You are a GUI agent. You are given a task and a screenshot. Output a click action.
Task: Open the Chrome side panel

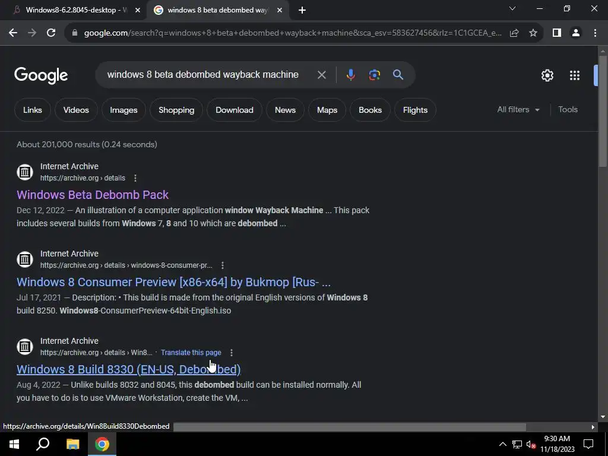coord(557,33)
